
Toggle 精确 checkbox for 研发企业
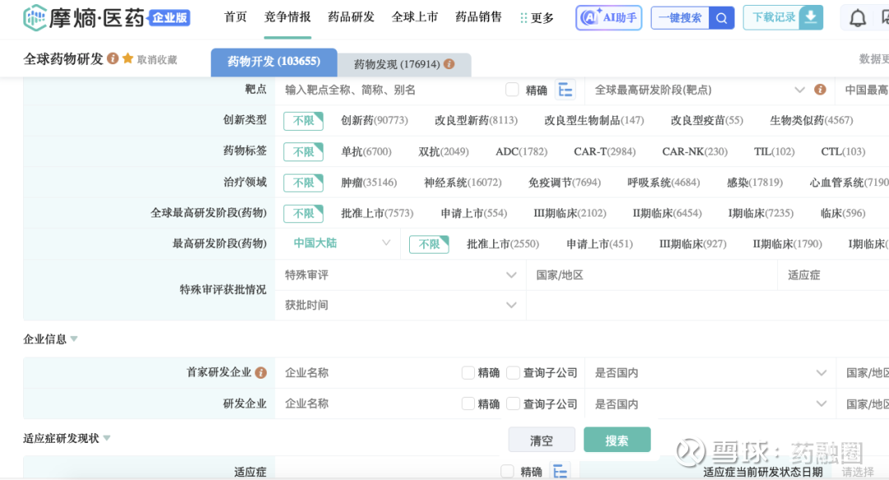click(x=468, y=403)
